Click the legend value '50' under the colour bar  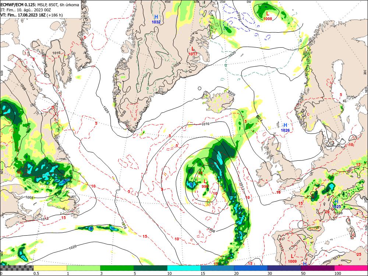[x=303, y=273]
